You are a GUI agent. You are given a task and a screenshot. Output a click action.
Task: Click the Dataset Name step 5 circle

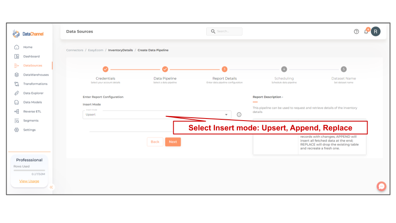[x=344, y=69]
